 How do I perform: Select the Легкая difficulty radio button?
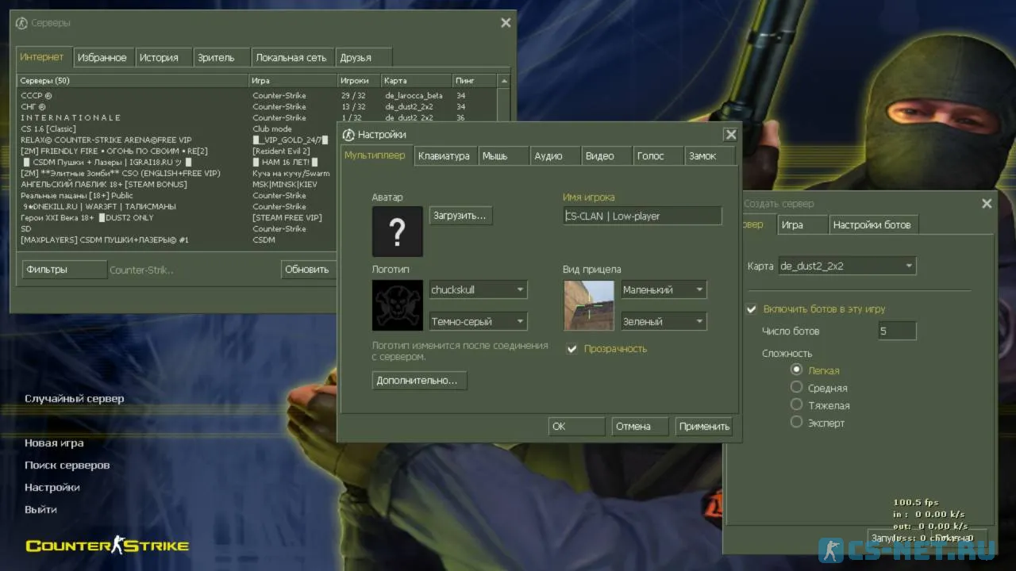(x=796, y=370)
